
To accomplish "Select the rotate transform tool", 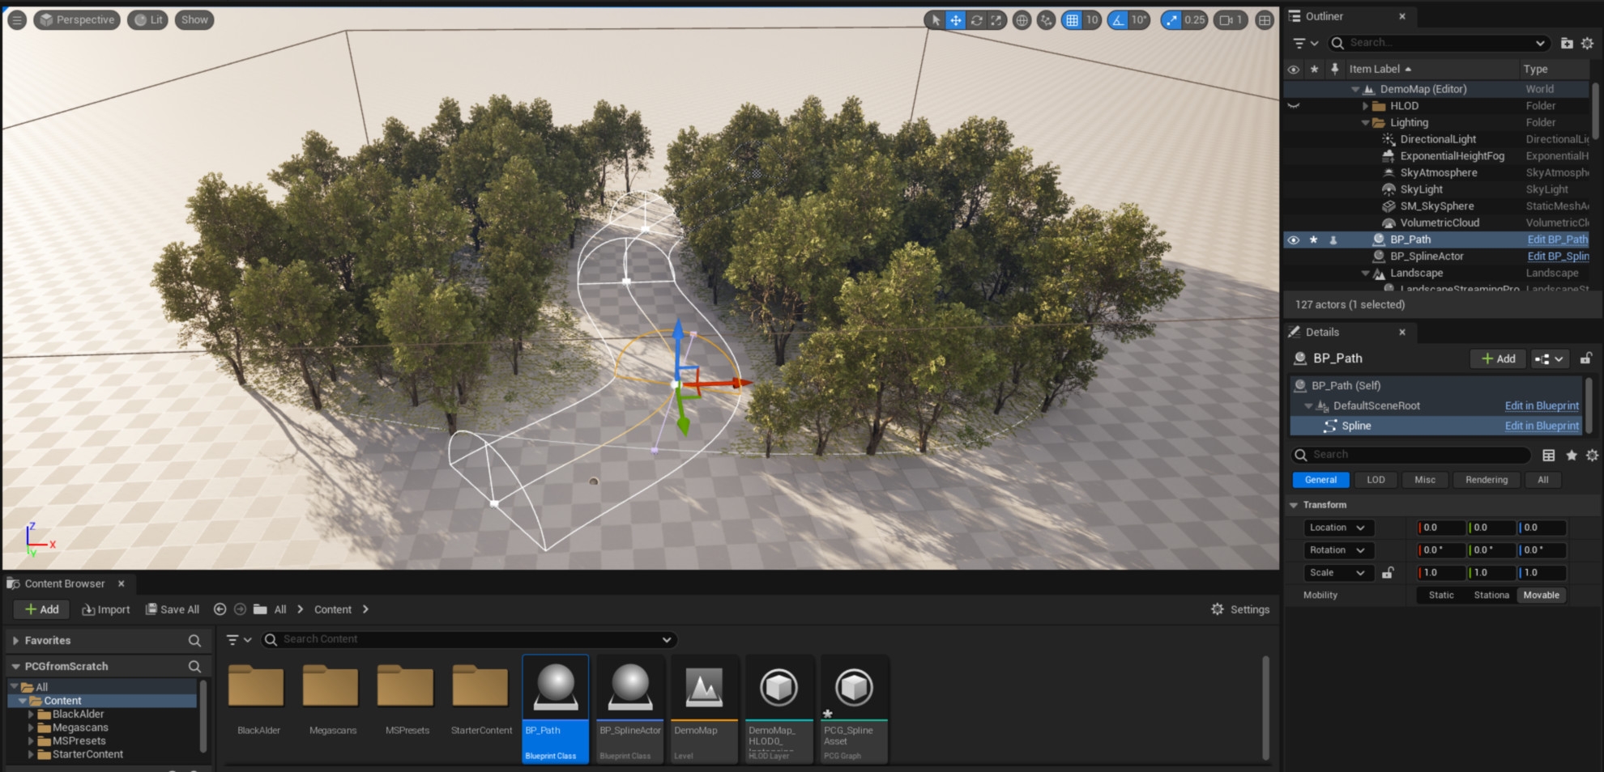I will click(976, 20).
